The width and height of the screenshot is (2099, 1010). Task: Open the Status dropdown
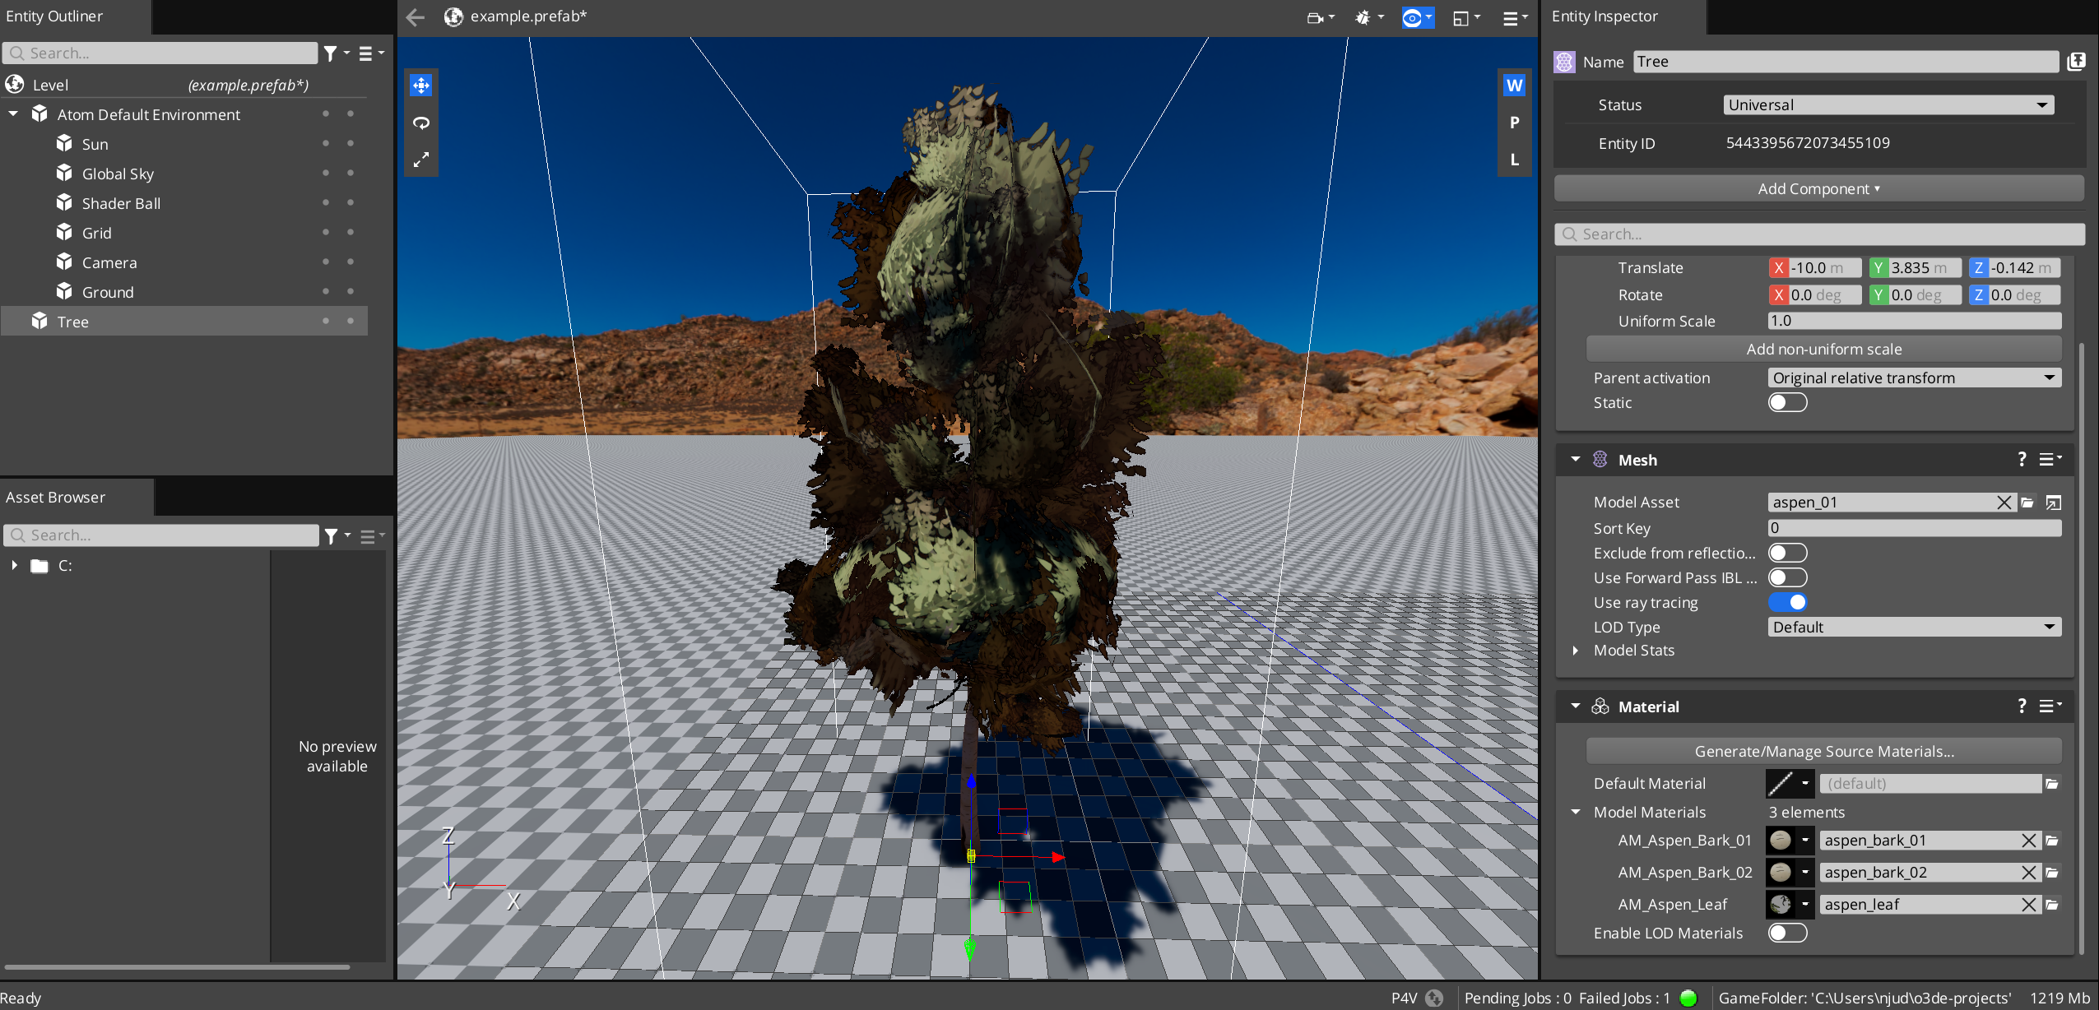coord(1888,105)
